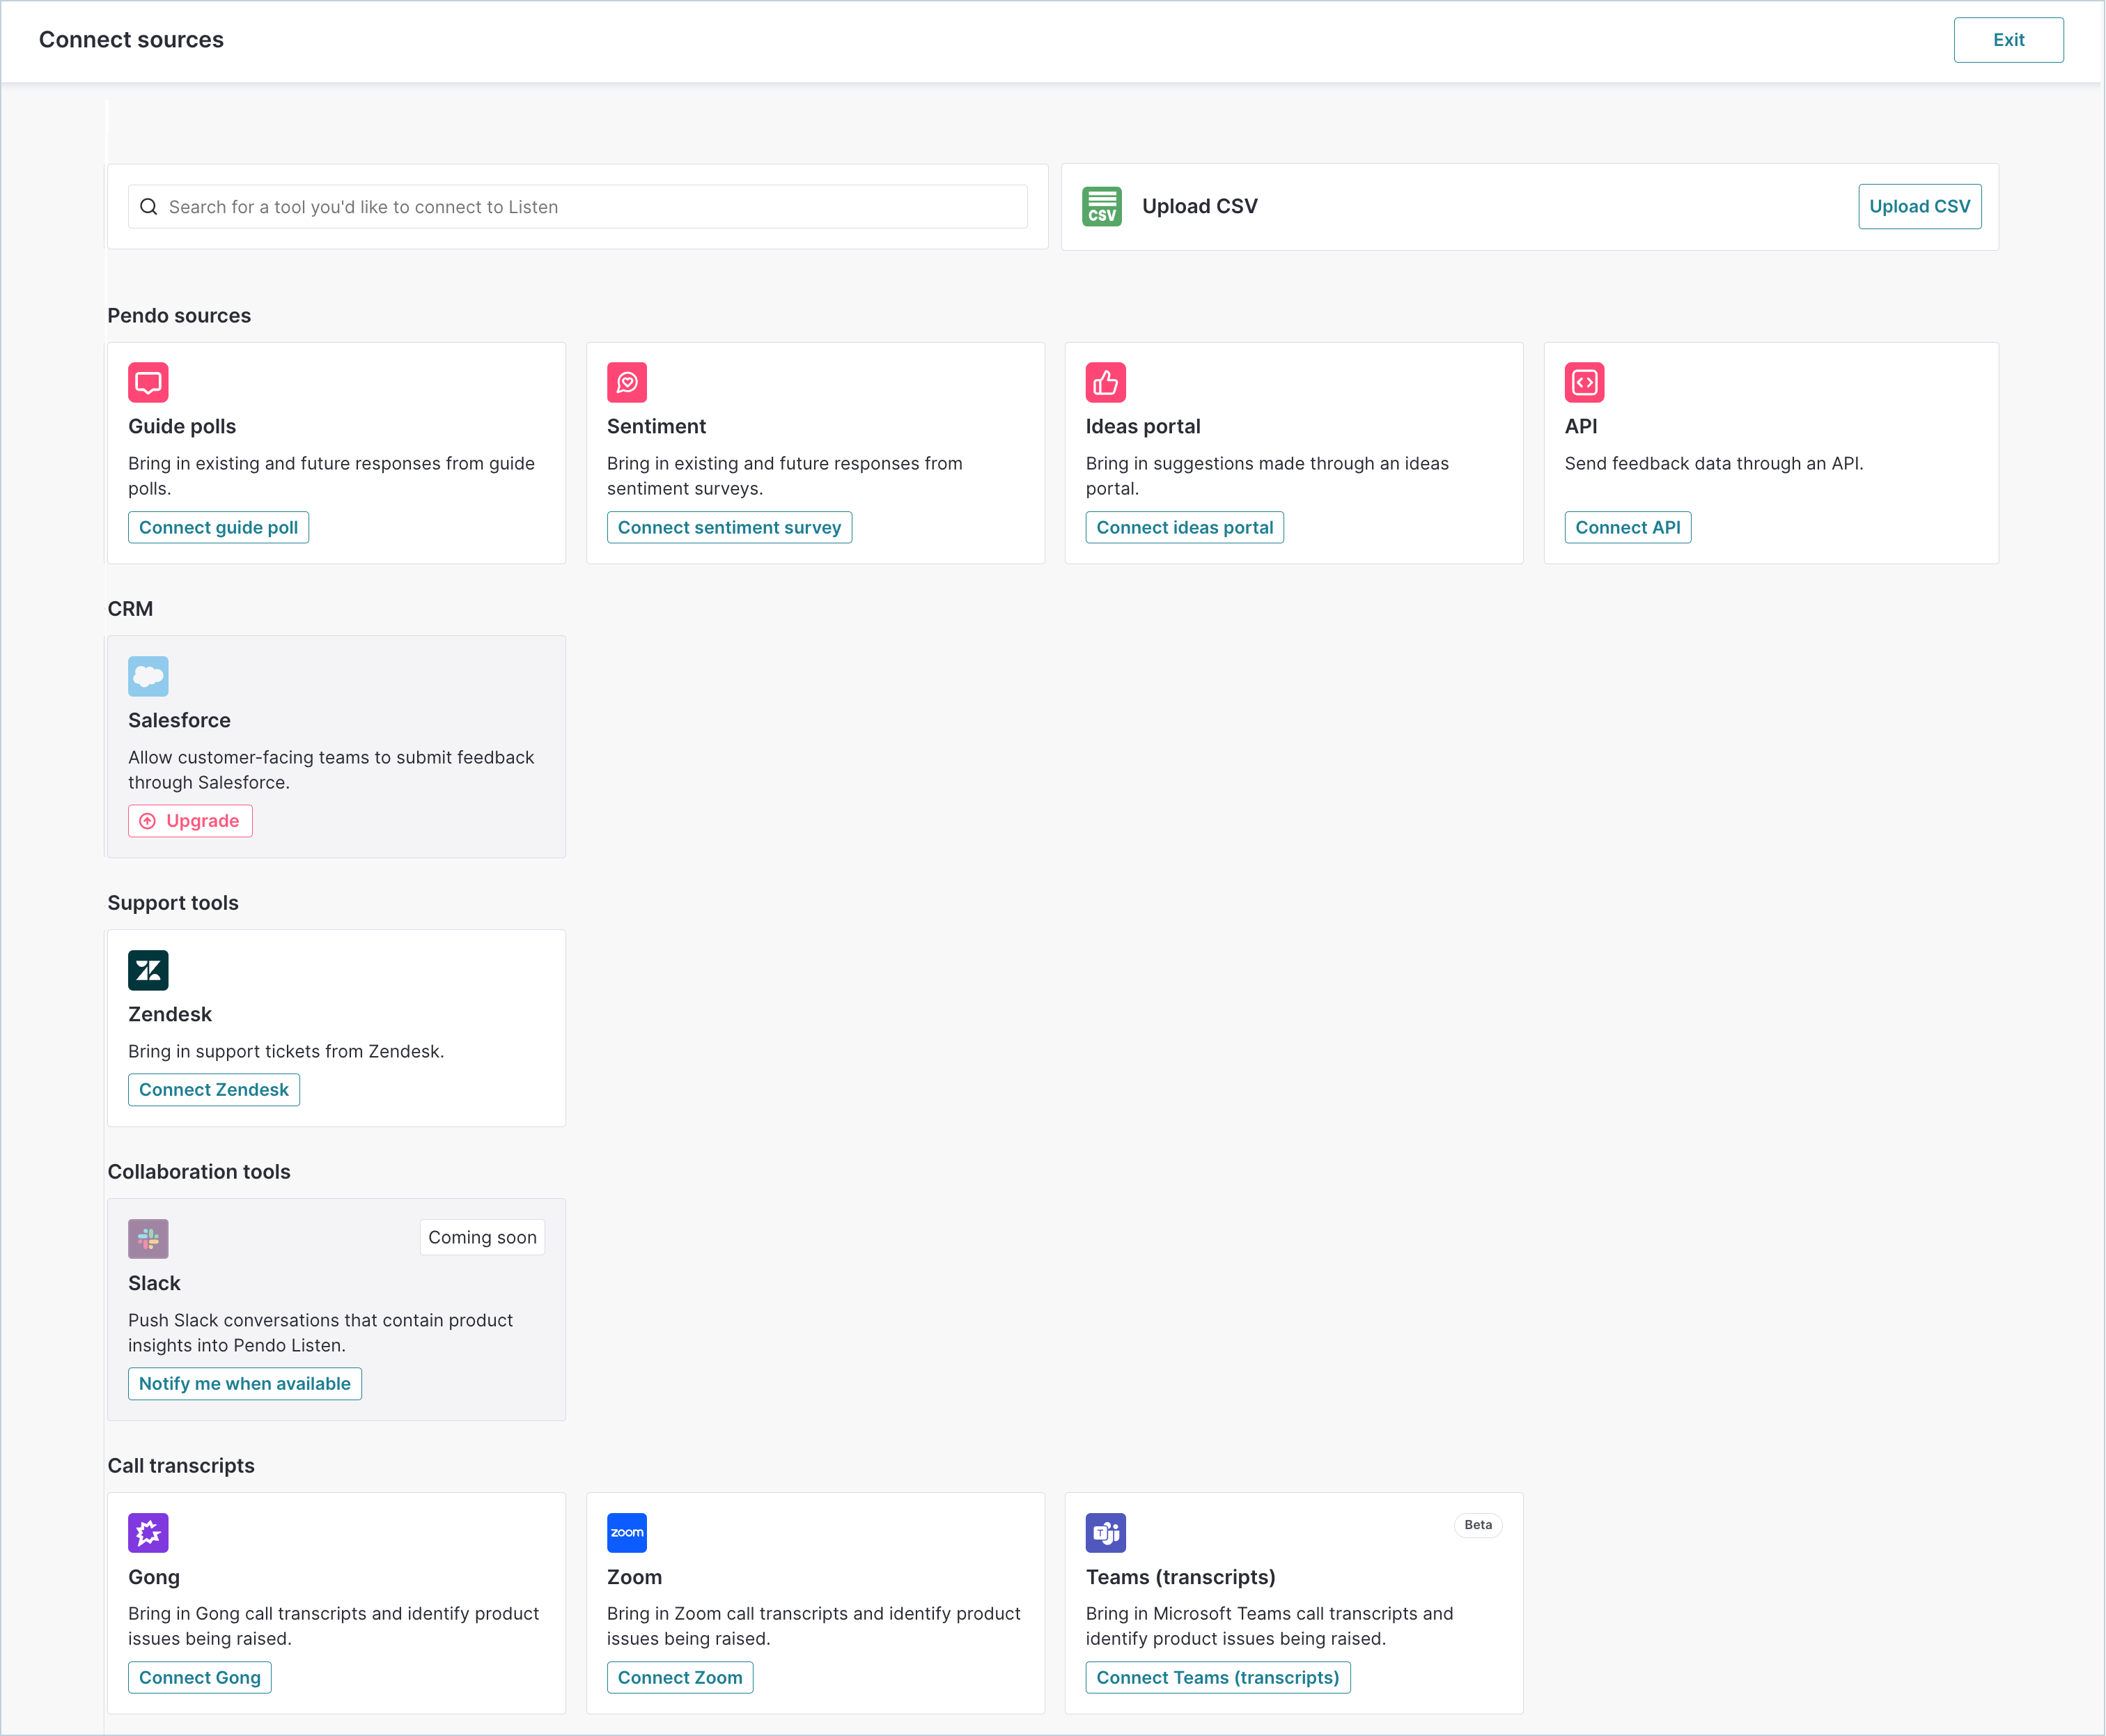Connect Teams (transcripts) source

[1217, 1678]
